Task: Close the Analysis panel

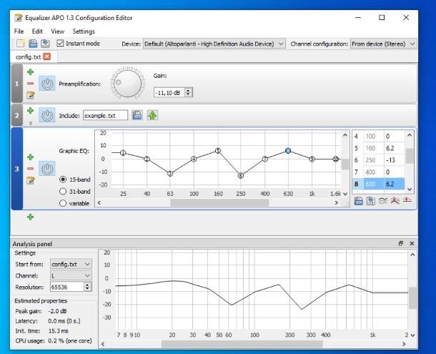Action: [412, 244]
